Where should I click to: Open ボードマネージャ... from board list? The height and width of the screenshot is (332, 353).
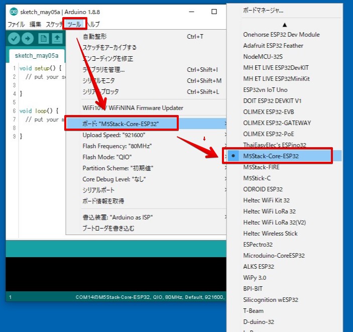click(285, 11)
